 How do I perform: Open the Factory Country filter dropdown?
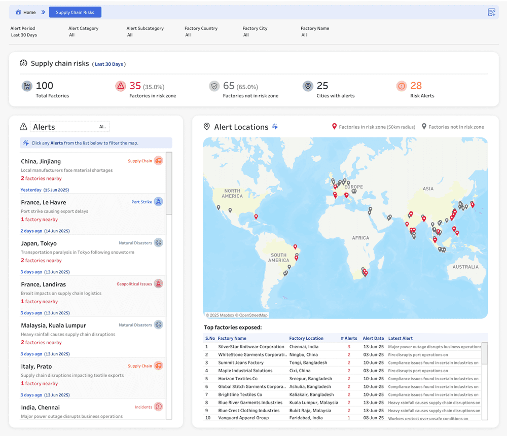tap(188, 35)
